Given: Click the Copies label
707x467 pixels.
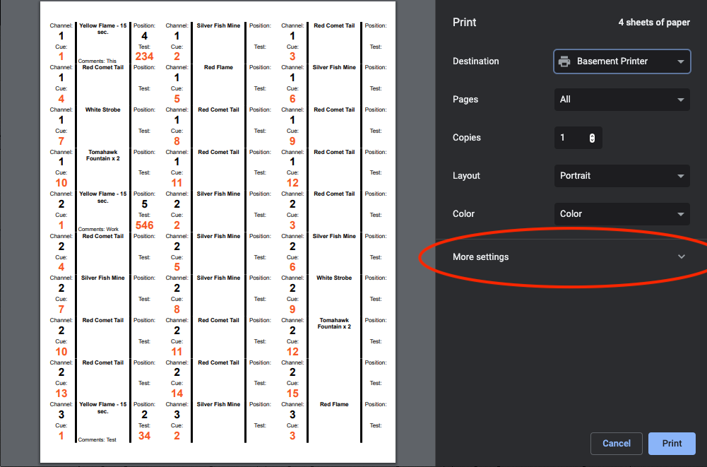Looking at the screenshot, I should coord(467,138).
